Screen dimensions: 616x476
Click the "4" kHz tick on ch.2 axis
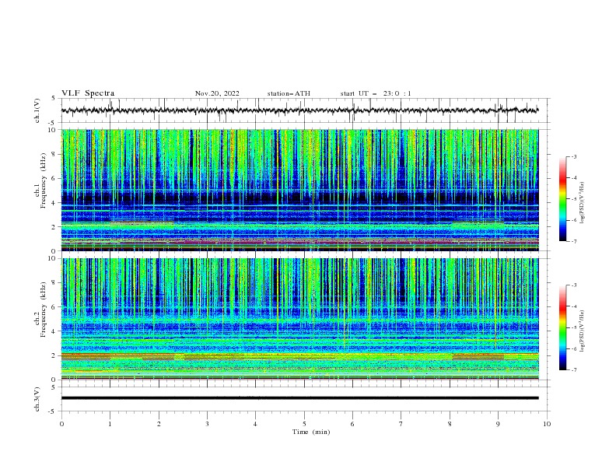(x=54, y=331)
